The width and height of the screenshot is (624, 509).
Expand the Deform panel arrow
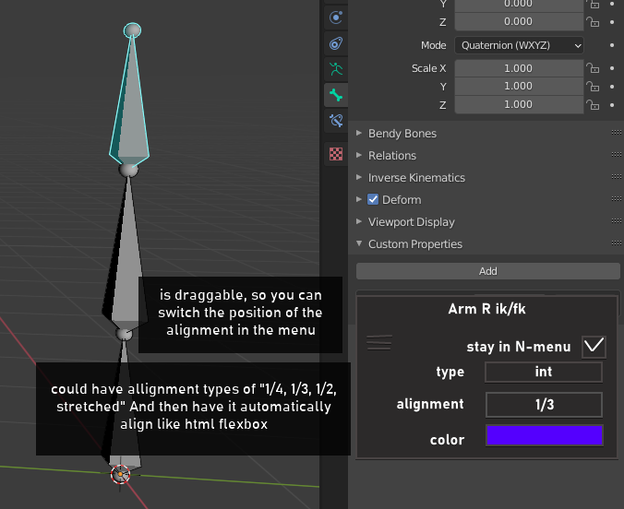(359, 199)
